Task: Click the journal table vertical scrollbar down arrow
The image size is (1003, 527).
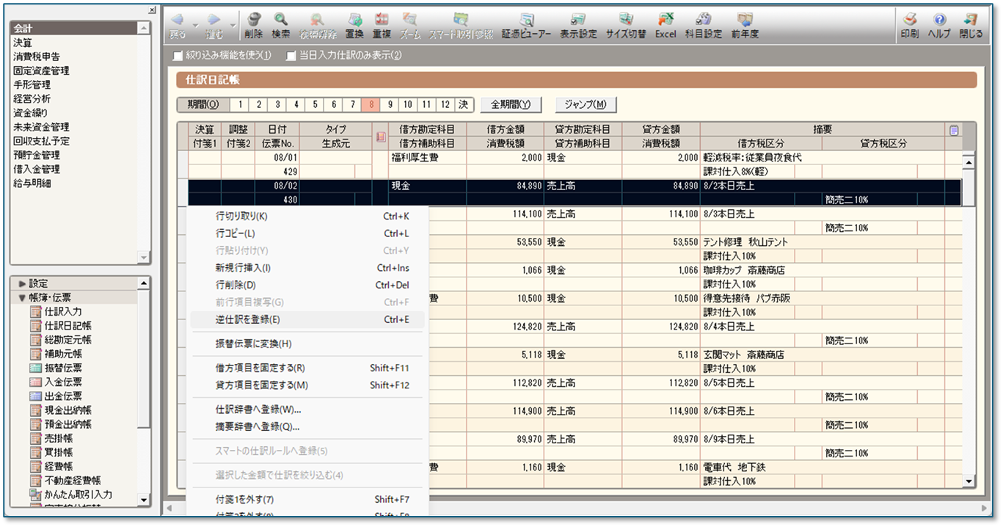Action: pos(969,481)
